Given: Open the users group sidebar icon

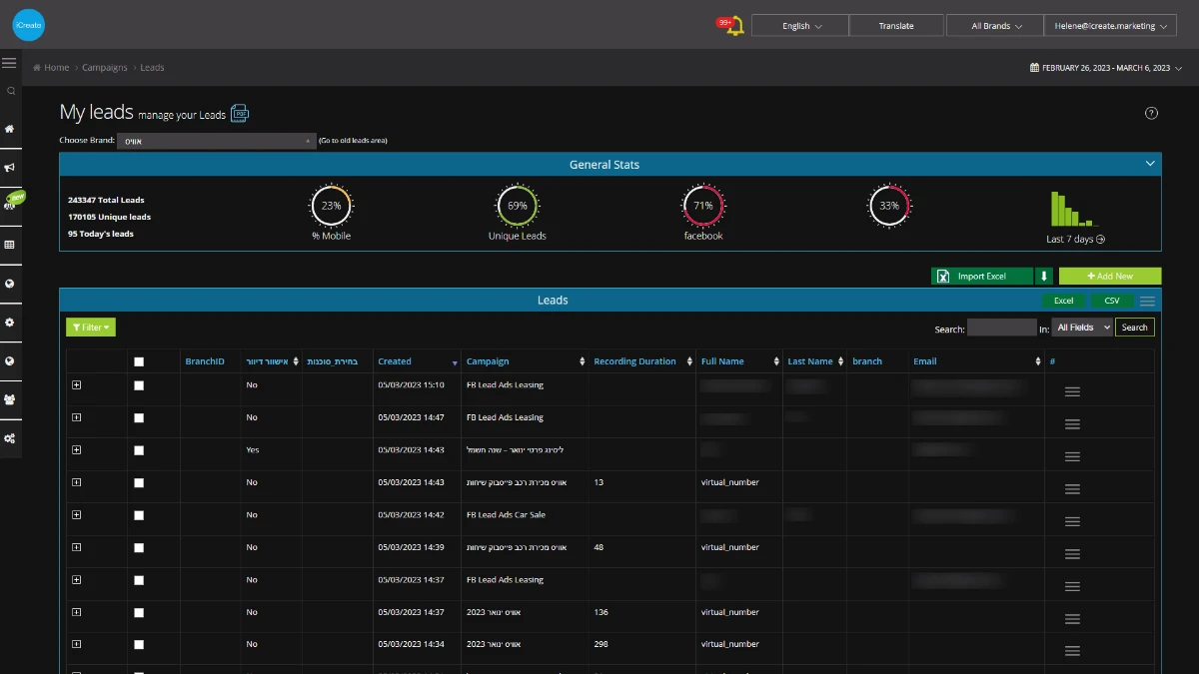Looking at the screenshot, I should click(x=10, y=399).
